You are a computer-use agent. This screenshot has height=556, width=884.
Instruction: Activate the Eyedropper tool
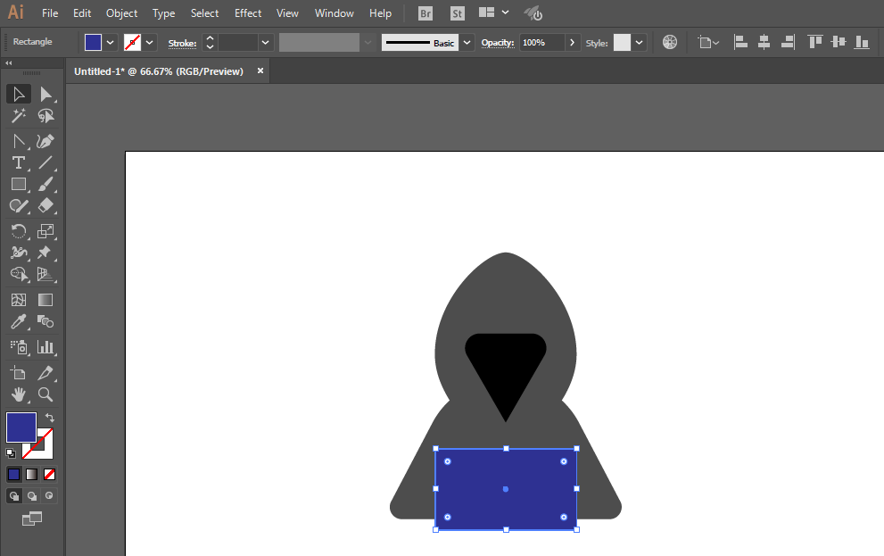[18, 322]
